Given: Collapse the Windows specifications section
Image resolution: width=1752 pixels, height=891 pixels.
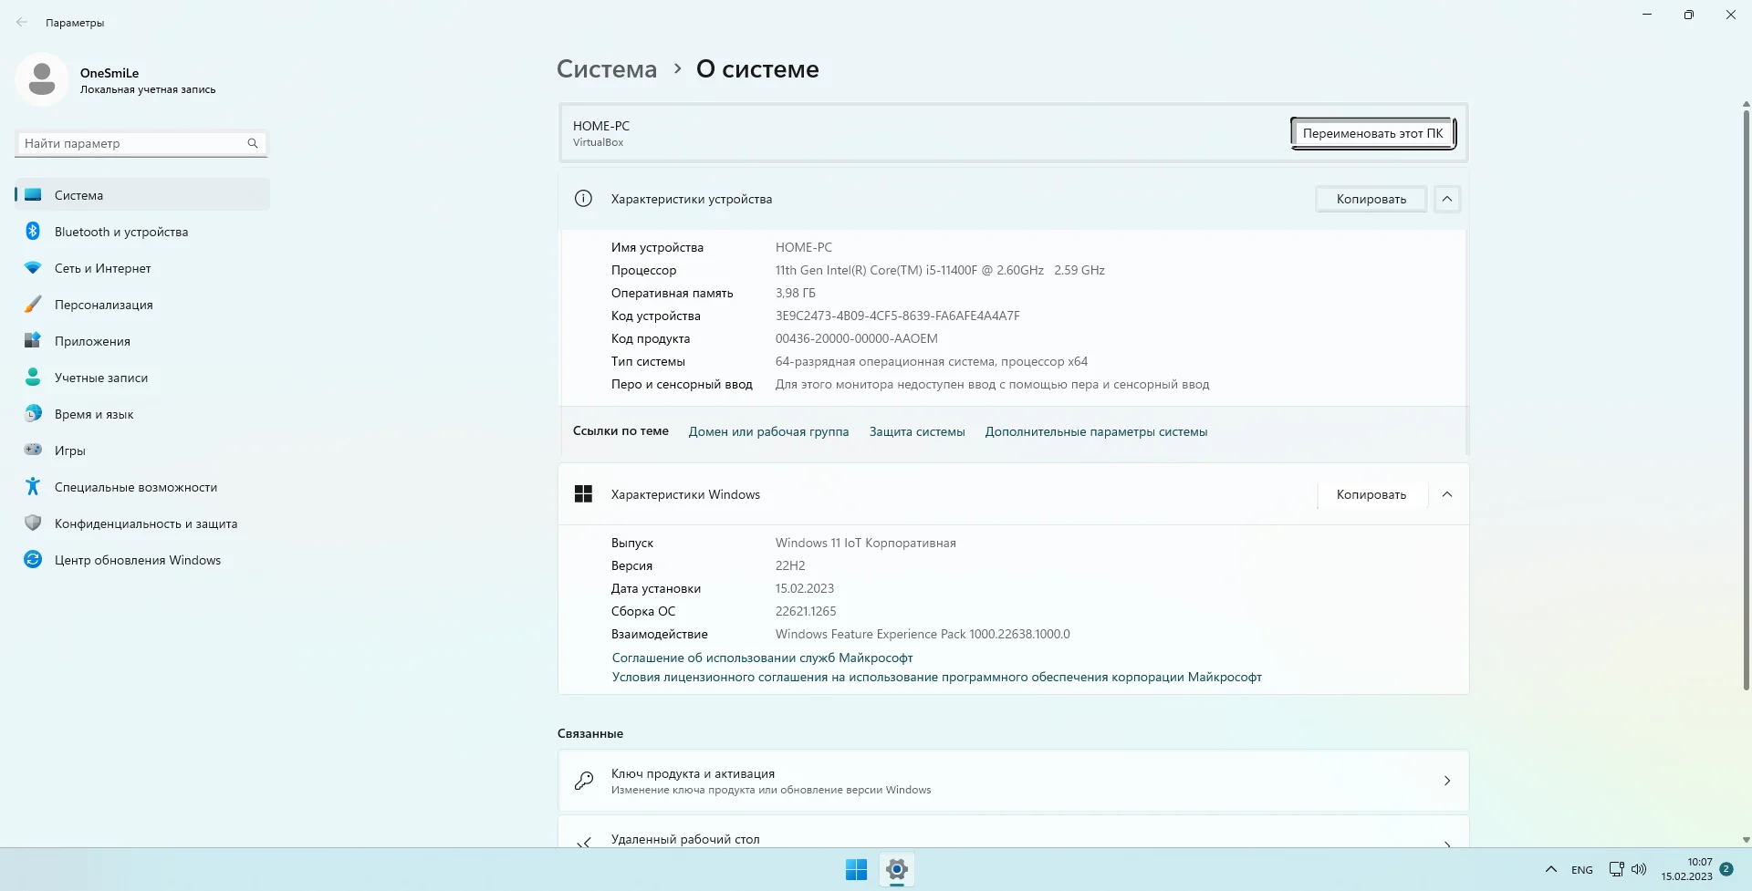Looking at the screenshot, I should pos(1447,494).
